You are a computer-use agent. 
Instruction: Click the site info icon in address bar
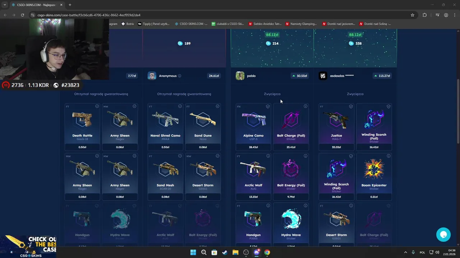(33, 15)
